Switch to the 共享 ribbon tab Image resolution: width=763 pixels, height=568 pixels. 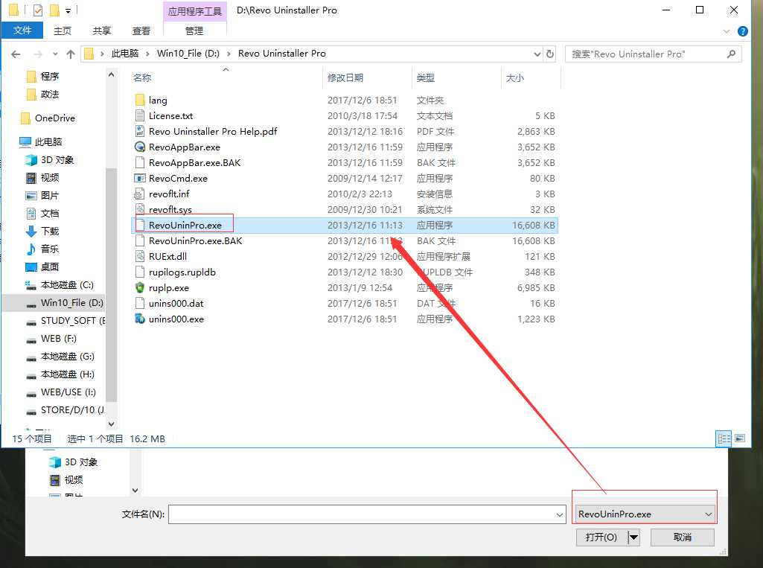(102, 31)
